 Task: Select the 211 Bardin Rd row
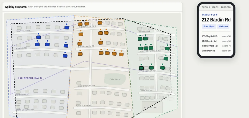point(216,51)
